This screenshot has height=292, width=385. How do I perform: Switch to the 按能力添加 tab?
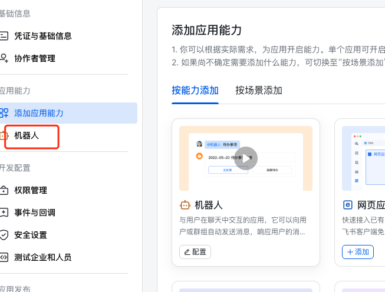(x=195, y=91)
